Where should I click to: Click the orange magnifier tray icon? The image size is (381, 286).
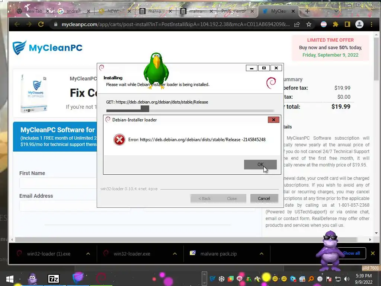pyautogui.click(x=311, y=279)
